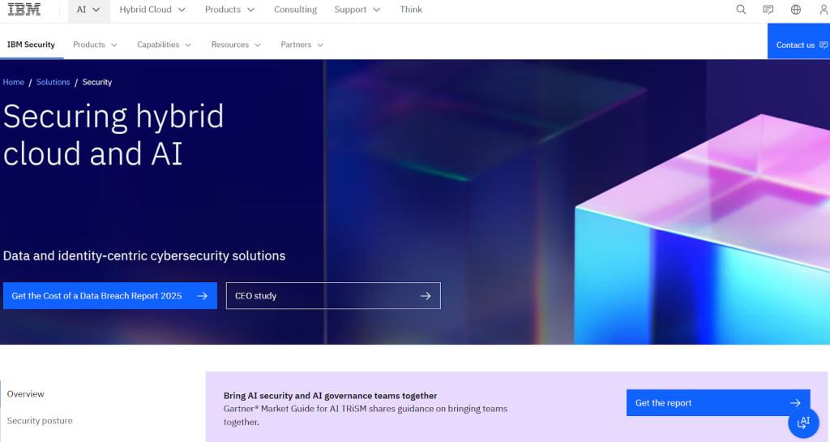Open the user profile icon
830x442 pixels.
pos(824,10)
